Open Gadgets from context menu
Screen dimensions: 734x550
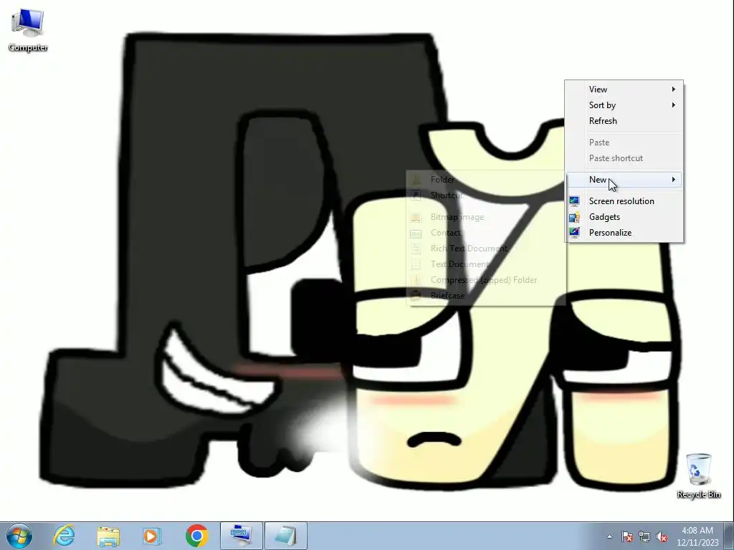pyautogui.click(x=624, y=217)
